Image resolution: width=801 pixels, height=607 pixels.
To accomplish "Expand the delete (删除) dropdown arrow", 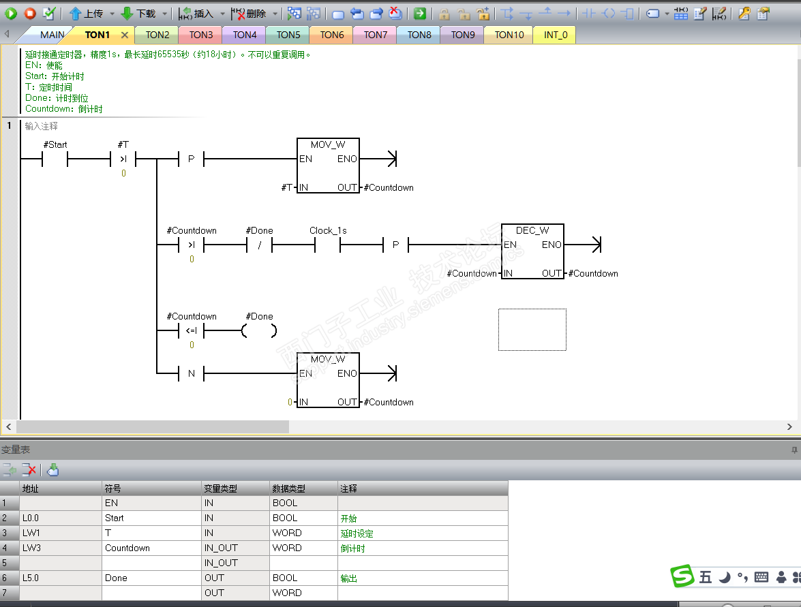I will (275, 14).
